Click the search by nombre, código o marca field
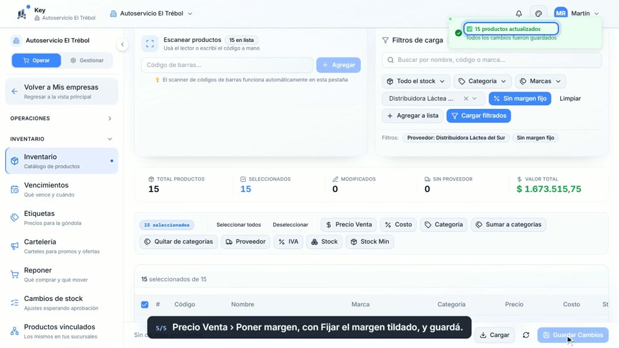The height and width of the screenshot is (348, 619). (x=491, y=60)
